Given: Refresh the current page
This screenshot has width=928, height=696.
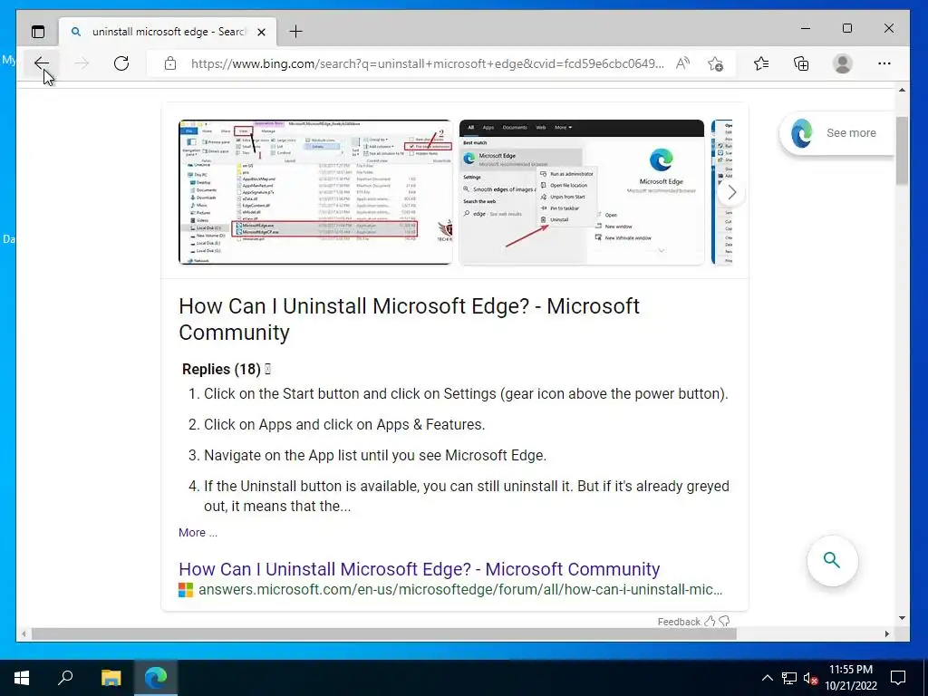Looking at the screenshot, I should (121, 63).
